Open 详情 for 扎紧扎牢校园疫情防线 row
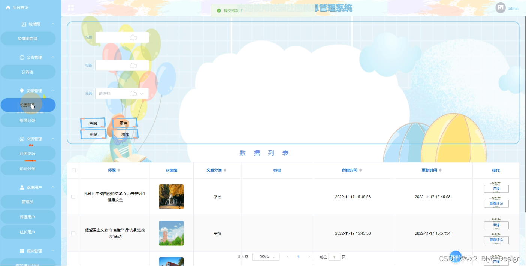The height and width of the screenshot is (266, 526). coord(496,188)
